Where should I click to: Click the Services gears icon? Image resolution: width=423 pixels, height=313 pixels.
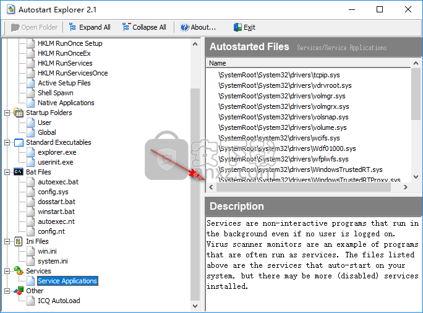(19, 271)
